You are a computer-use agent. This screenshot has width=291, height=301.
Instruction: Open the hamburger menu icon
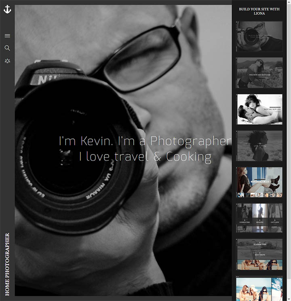(x=7, y=36)
